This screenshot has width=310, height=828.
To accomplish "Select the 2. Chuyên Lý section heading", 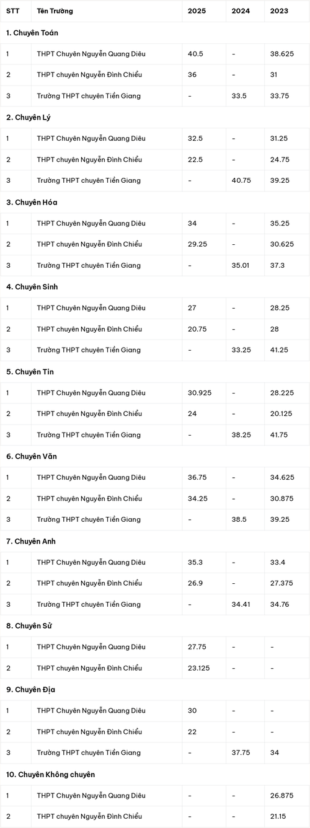I will 29,117.
